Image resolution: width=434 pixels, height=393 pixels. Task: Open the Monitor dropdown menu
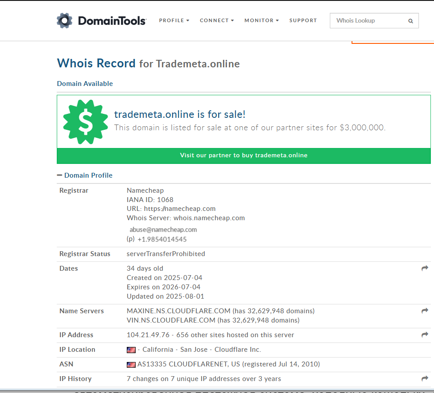click(262, 20)
